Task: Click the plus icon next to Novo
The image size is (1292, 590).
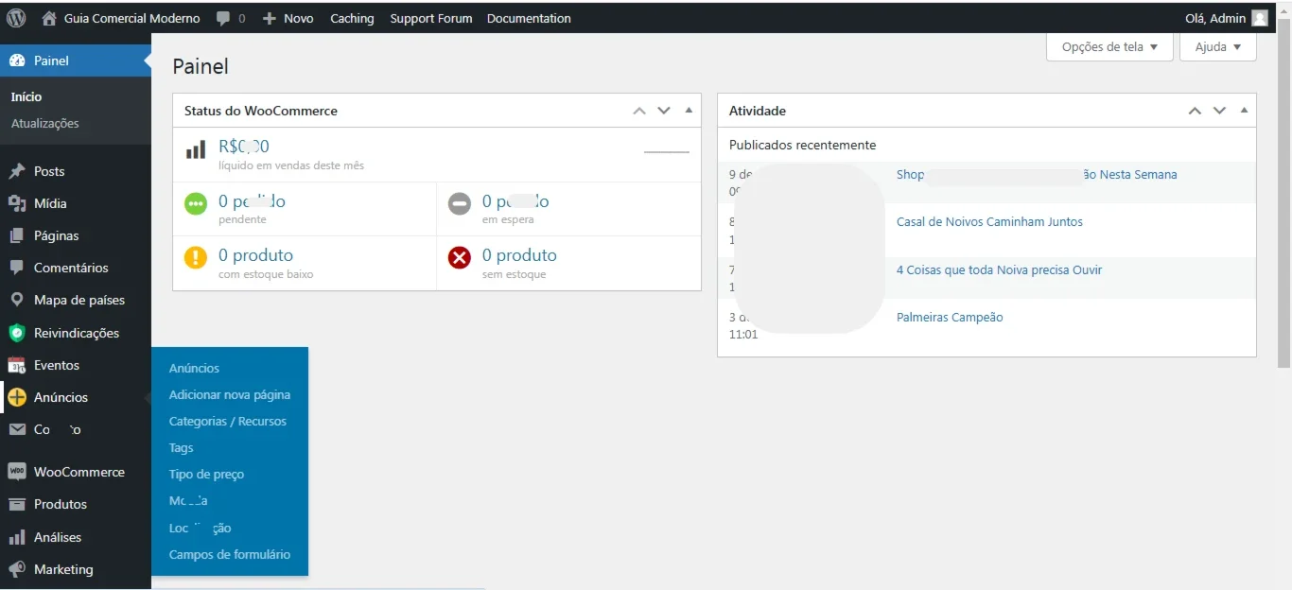Action: tap(270, 18)
